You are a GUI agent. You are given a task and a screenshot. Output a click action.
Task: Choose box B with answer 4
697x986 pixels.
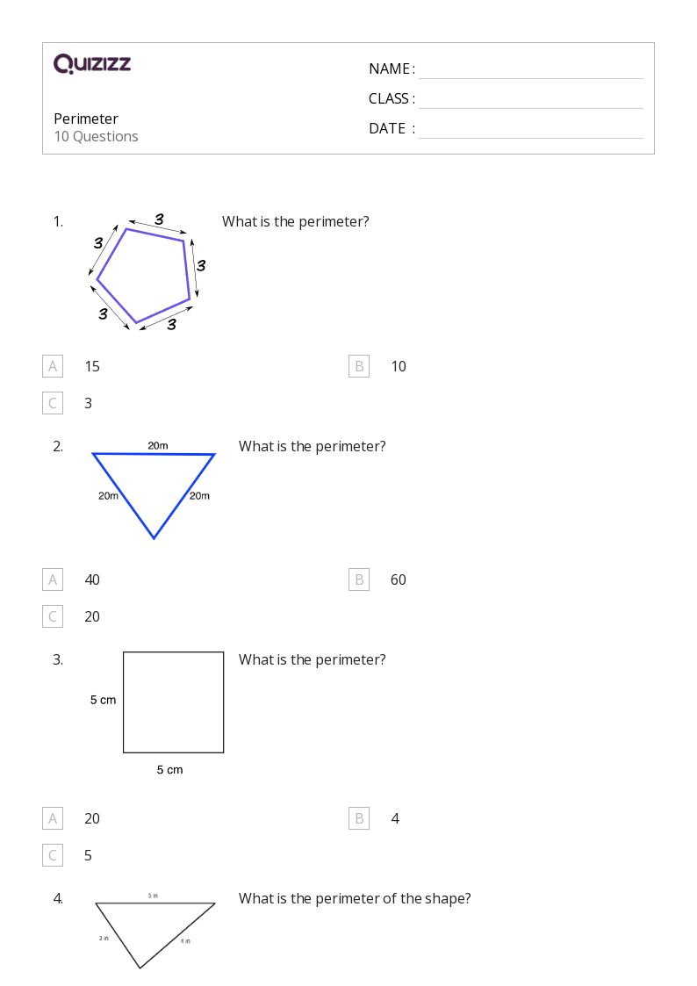[x=359, y=818]
